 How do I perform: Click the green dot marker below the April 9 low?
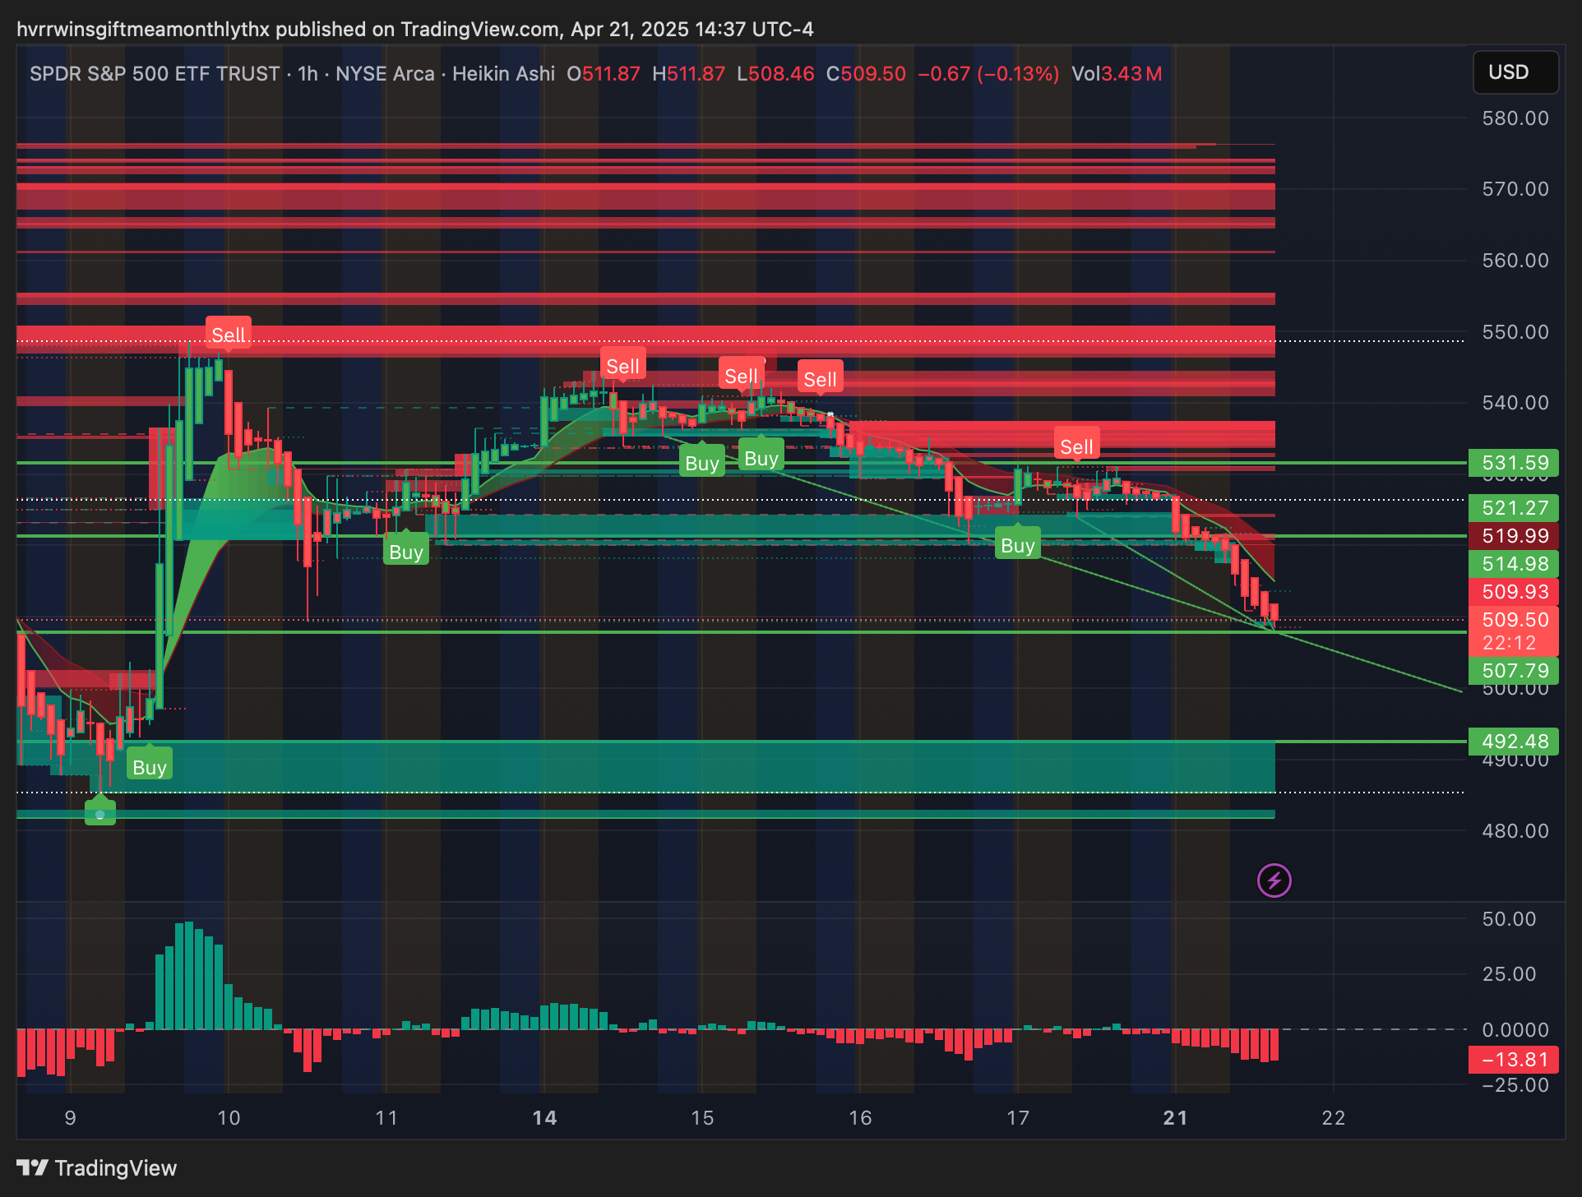100,814
